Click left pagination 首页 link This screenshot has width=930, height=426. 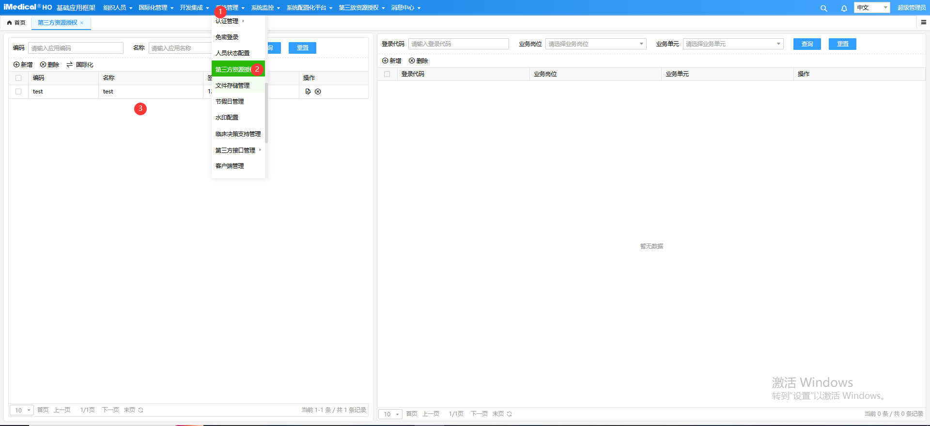[x=43, y=410]
